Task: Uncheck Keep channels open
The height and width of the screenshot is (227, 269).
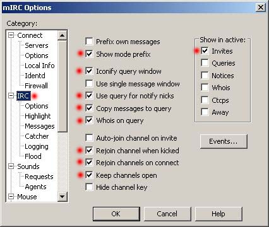Action: [89, 175]
